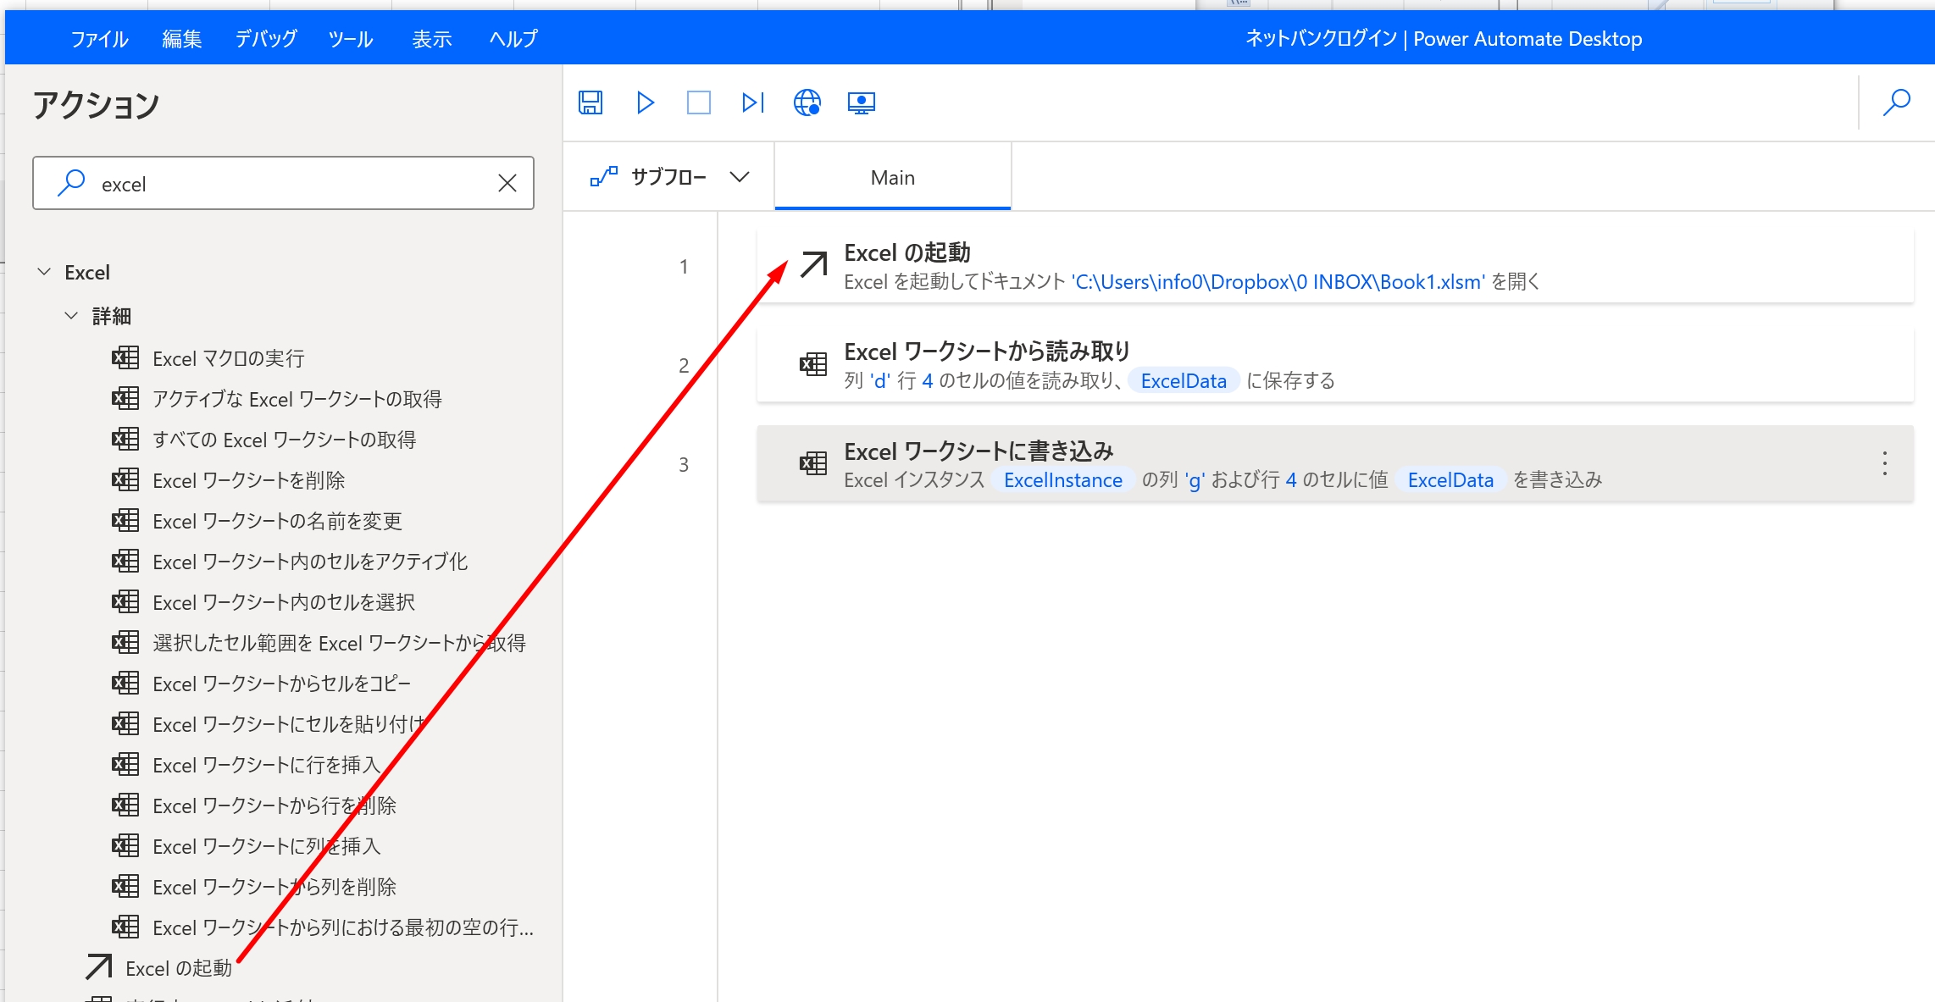Image resolution: width=1935 pixels, height=1002 pixels.
Task: Select the 最初の空の行 Excel action
Action: coord(343,927)
